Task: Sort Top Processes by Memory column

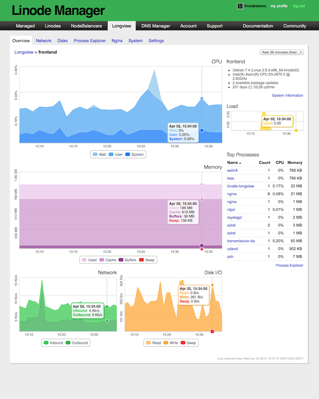Action: (294, 163)
